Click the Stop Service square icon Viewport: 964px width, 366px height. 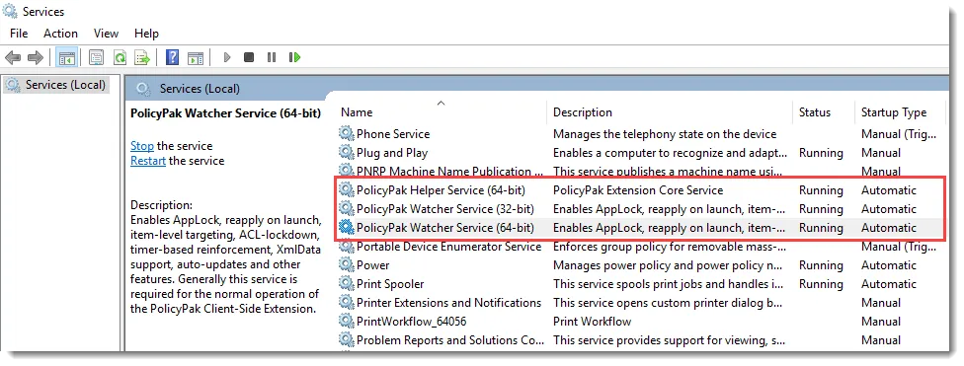(249, 58)
